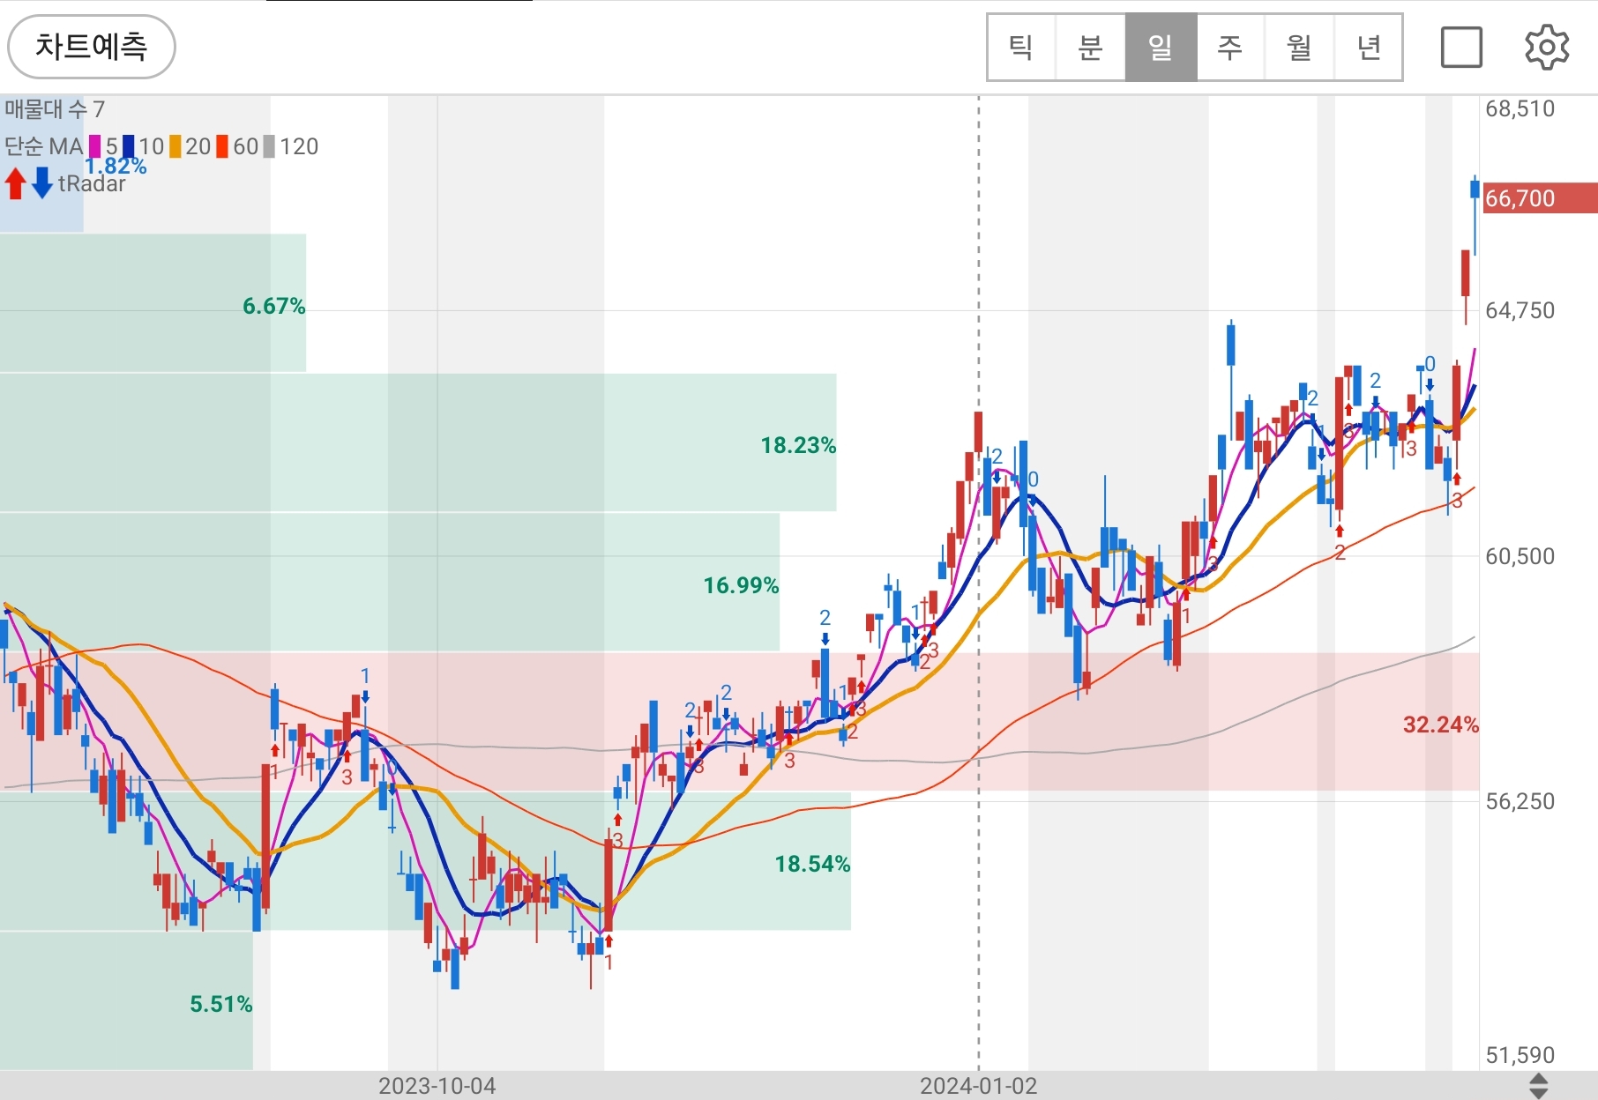Click the 2024-01-02 date axis label
Viewport: 1598px width, 1100px height.
979,1086
